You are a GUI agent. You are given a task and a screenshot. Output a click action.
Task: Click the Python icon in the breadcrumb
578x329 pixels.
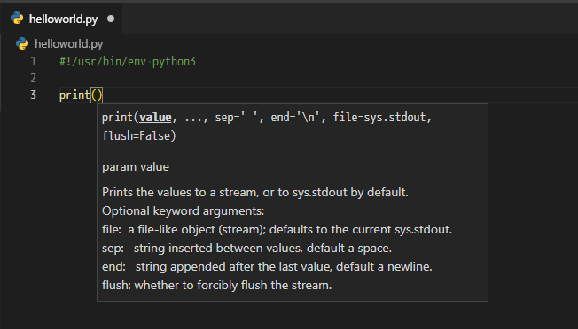tap(22, 43)
